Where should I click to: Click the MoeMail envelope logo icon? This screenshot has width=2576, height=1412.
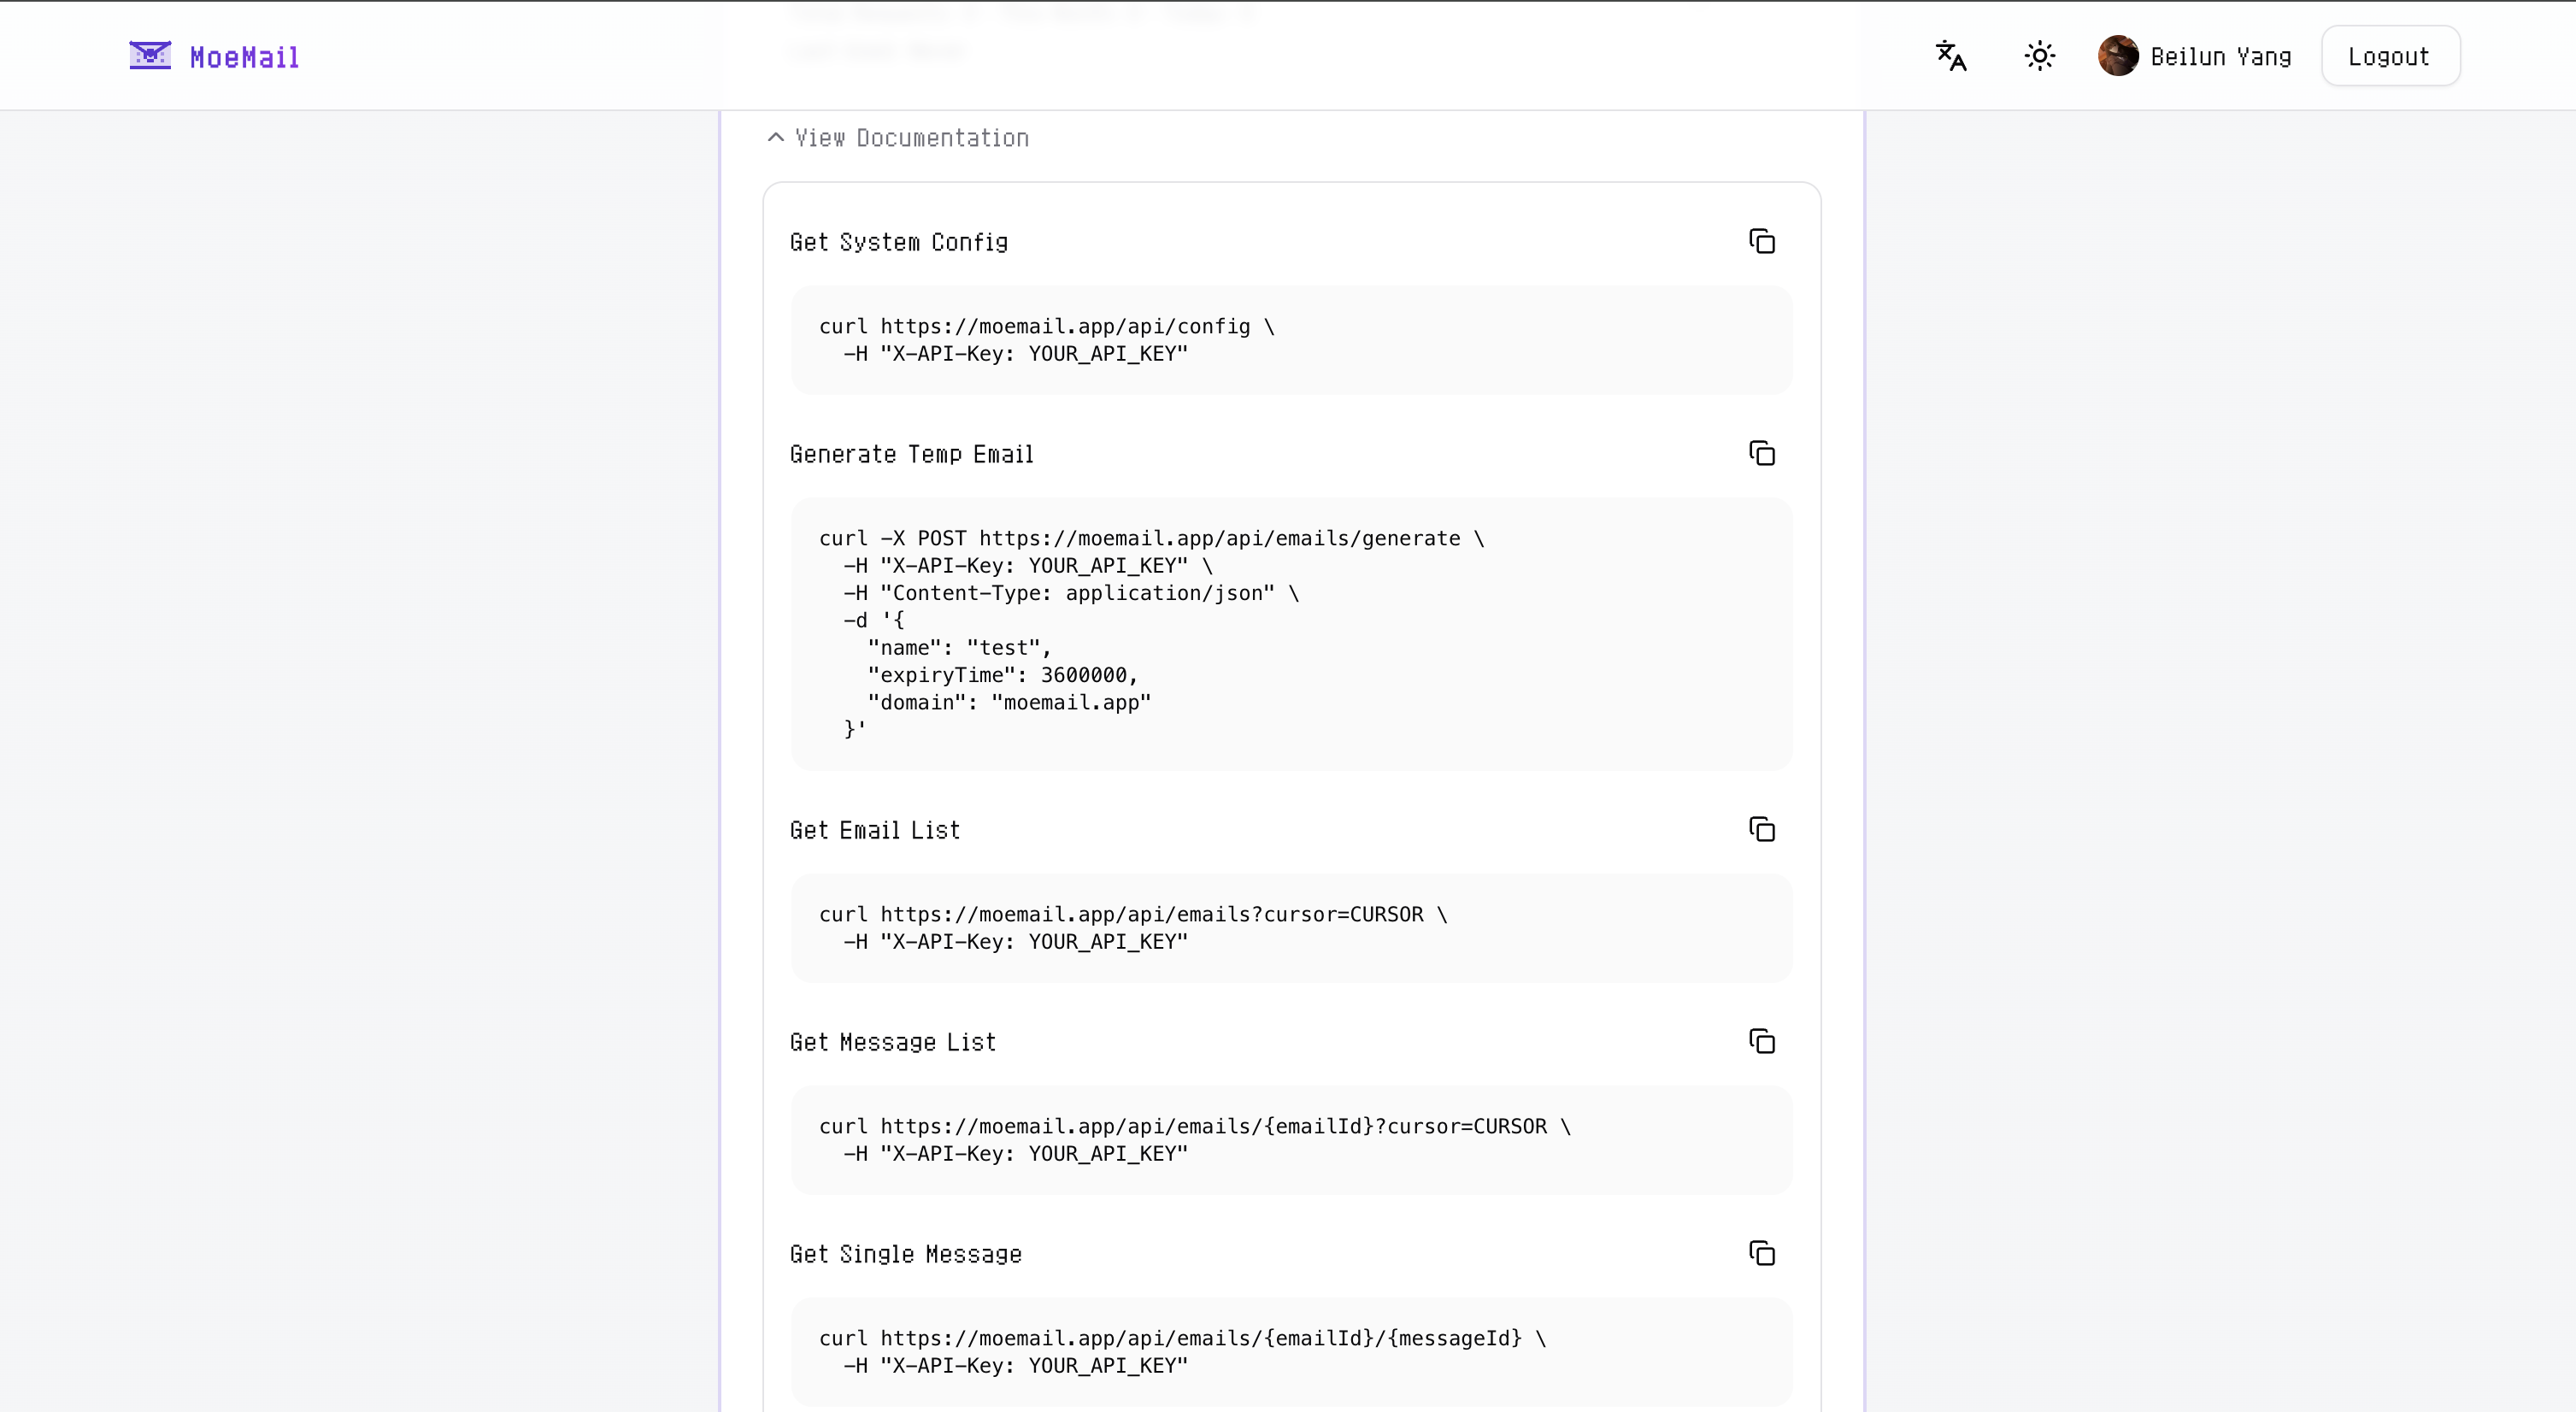[150, 56]
